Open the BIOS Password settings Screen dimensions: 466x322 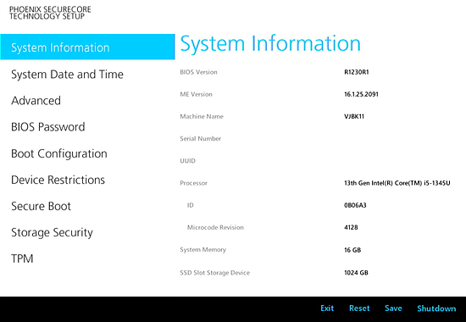tap(47, 127)
